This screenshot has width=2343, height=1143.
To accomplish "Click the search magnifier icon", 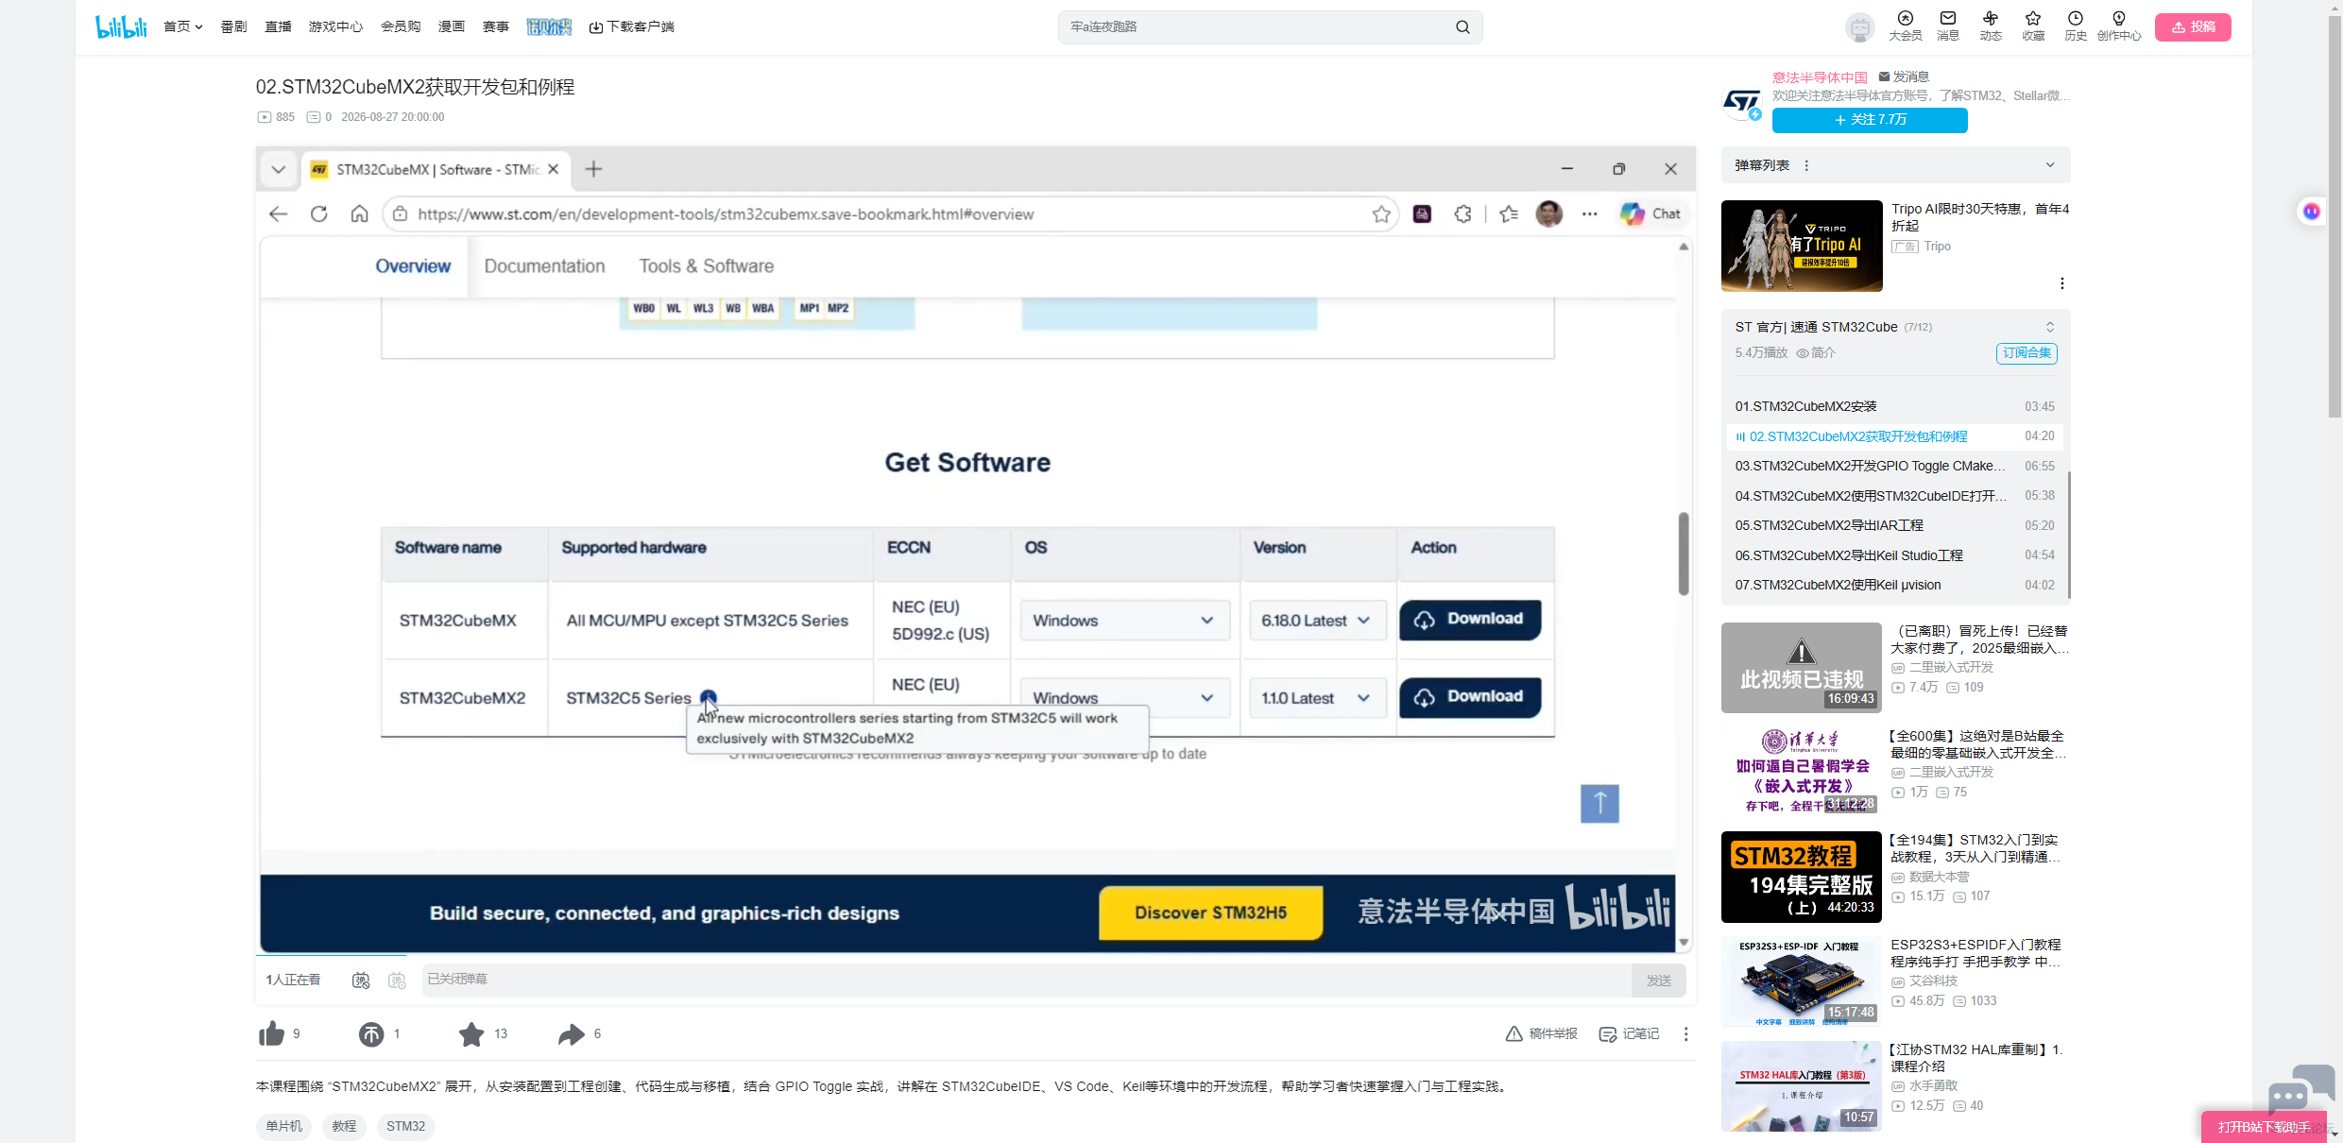I will (x=1462, y=26).
